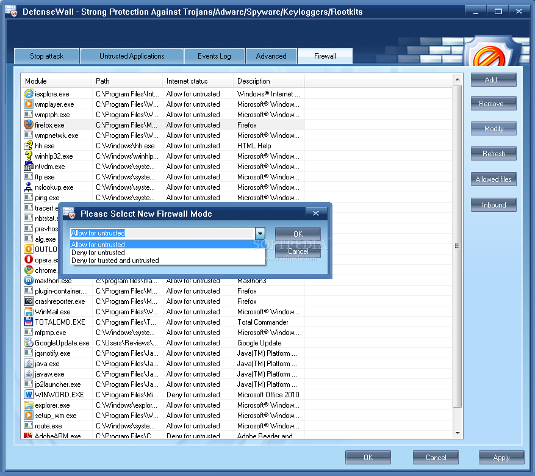Choose 'Deny for untrusted' option
This screenshot has width=535, height=476.
point(167,253)
